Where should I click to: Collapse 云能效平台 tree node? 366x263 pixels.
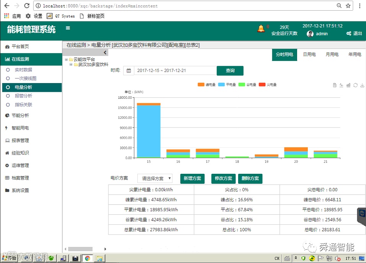66,59
